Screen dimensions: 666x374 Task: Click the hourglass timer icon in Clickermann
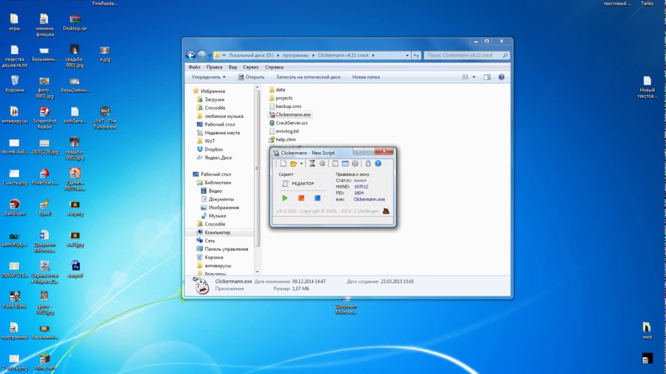312,164
